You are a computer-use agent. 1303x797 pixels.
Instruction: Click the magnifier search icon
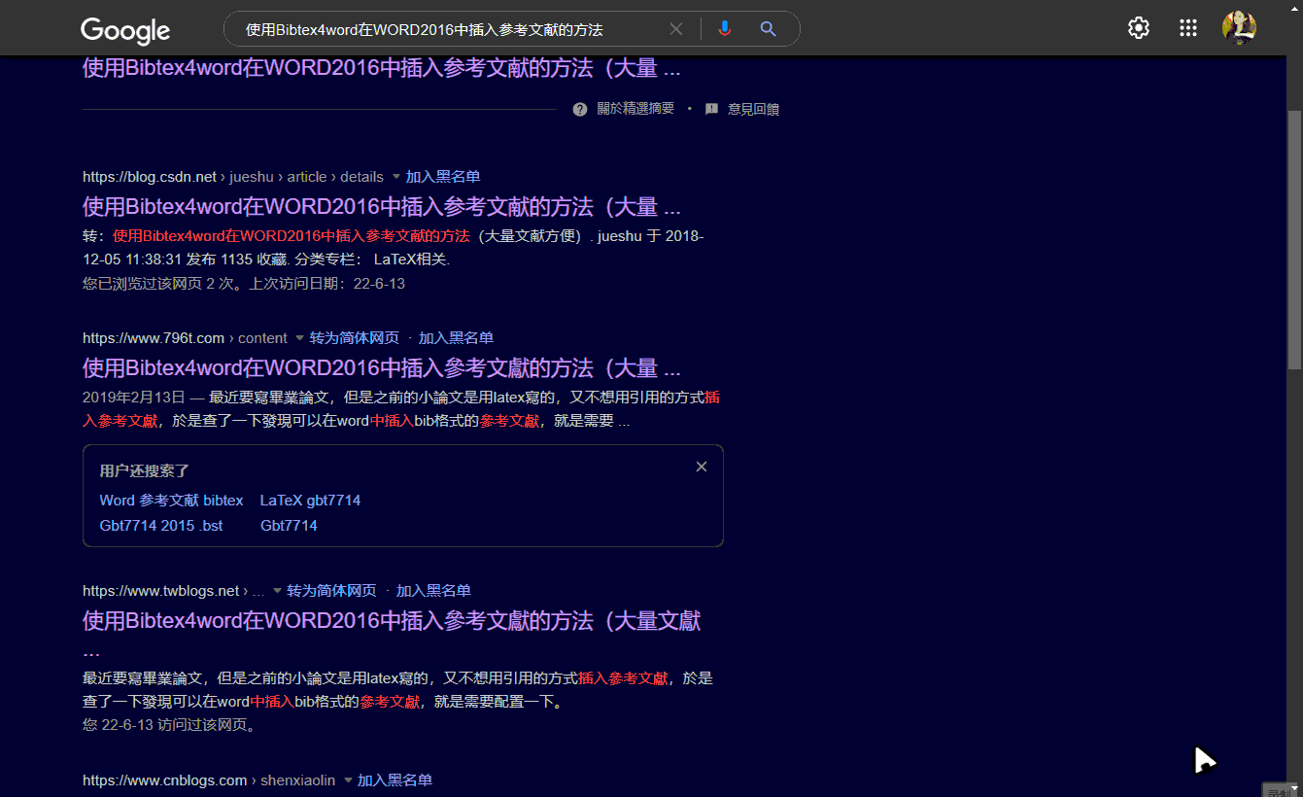(x=769, y=29)
